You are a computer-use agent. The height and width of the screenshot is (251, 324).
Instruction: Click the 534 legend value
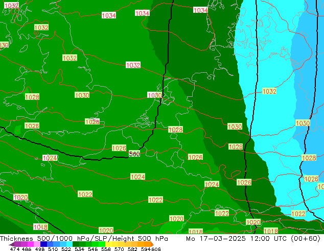point(80,249)
